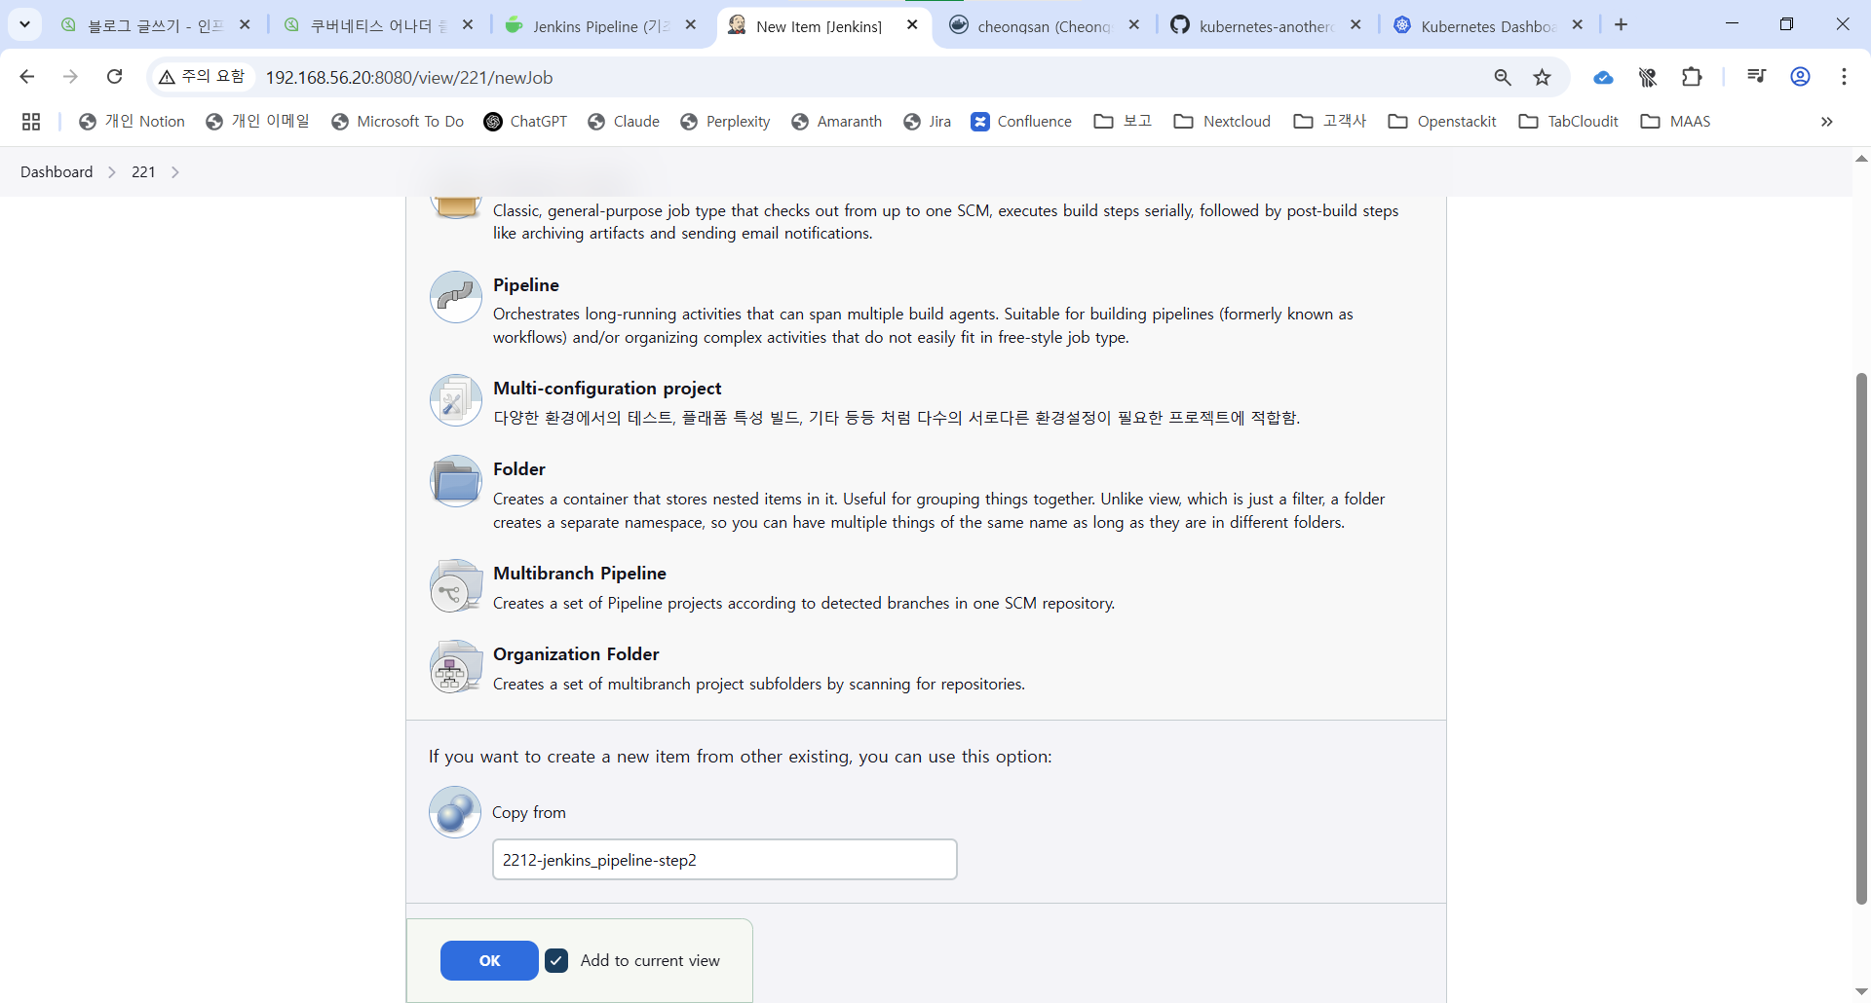Close the New Item [Jenkins] tab
This screenshot has height=1003, width=1871.
912,25
